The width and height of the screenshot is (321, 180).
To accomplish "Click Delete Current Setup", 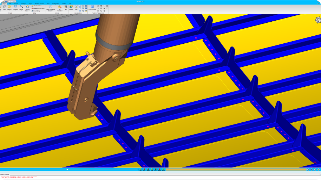I will (38, 8).
